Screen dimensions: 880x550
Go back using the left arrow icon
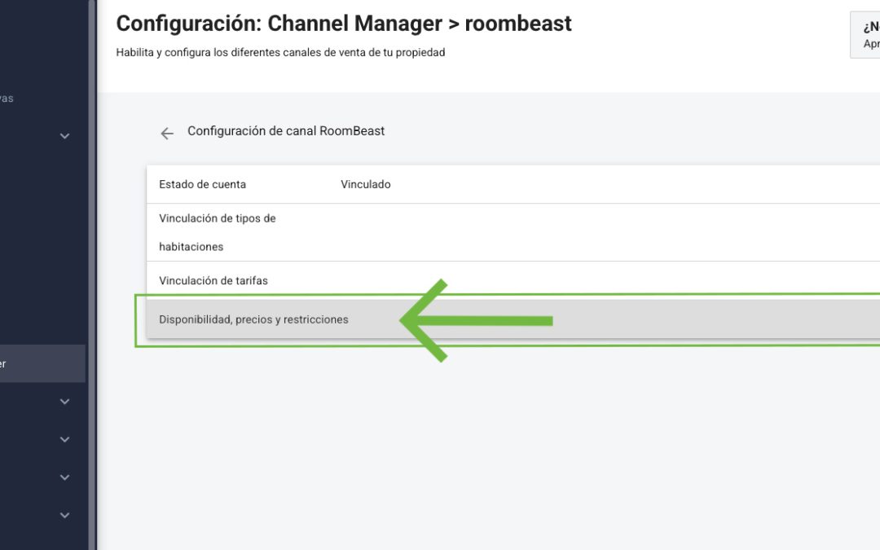167,134
